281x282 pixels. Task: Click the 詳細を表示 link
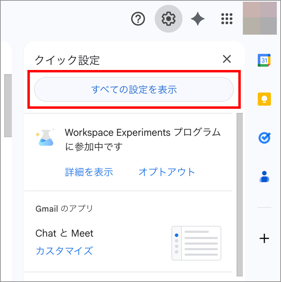pyautogui.click(x=89, y=172)
